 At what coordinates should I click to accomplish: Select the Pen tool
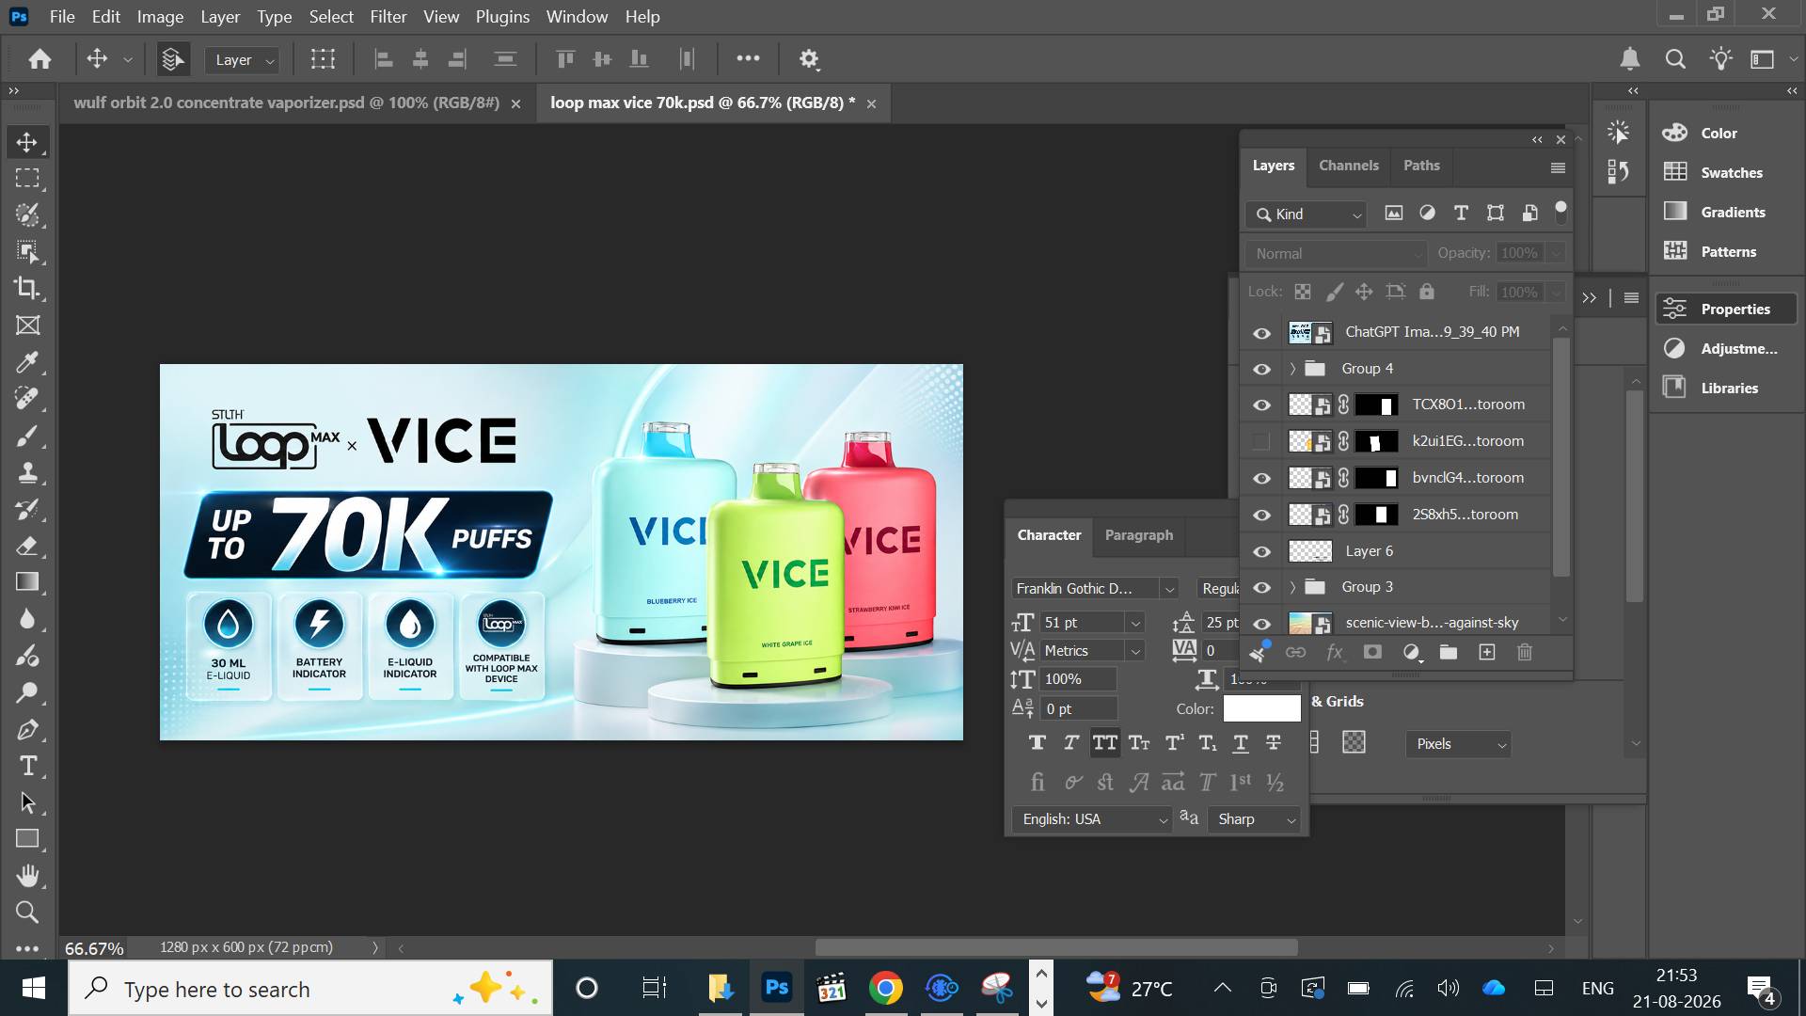point(27,729)
